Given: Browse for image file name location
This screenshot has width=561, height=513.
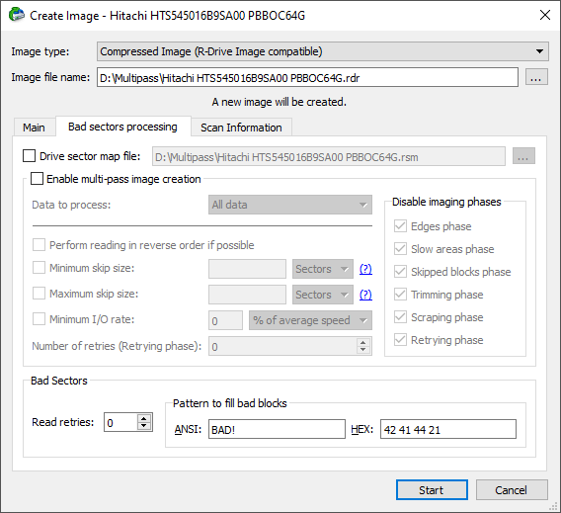Looking at the screenshot, I should pos(536,77).
